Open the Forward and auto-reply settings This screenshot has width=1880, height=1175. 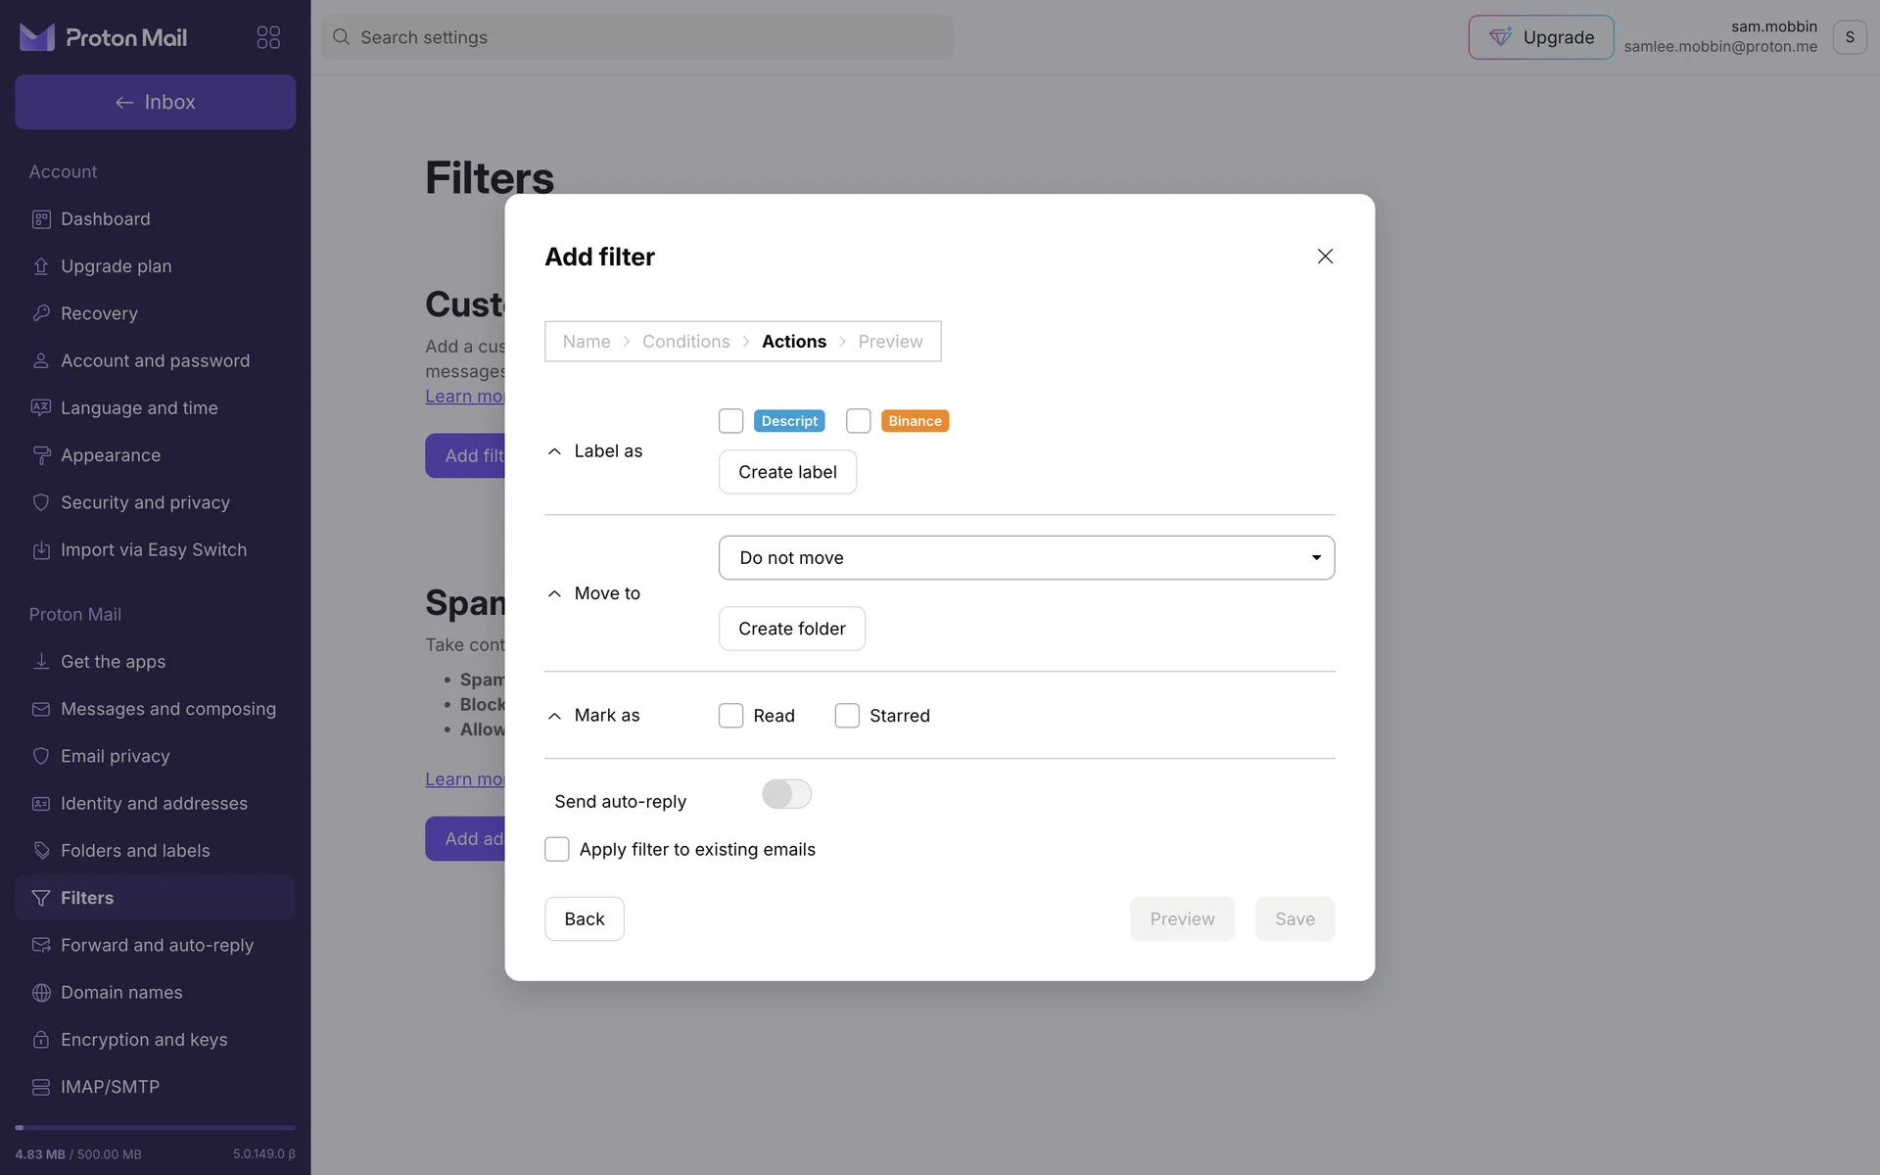(x=157, y=945)
